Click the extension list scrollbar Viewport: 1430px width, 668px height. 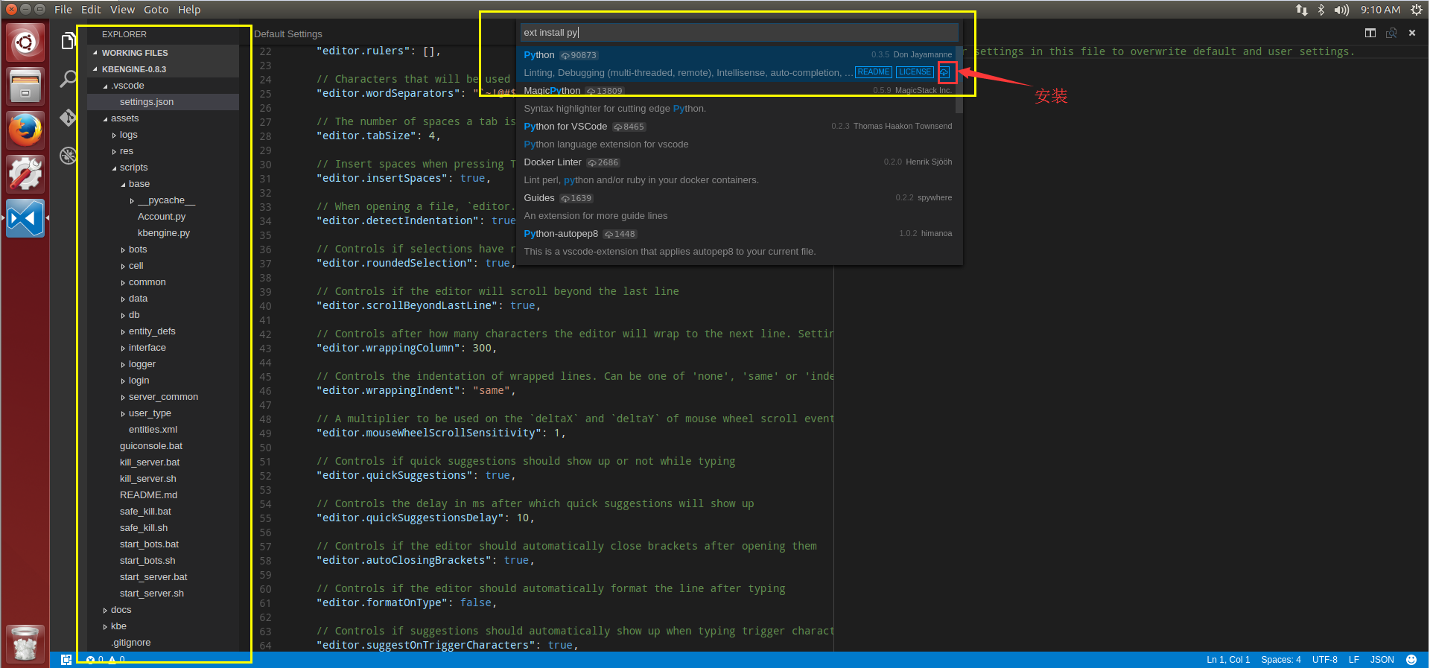click(959, 80)
